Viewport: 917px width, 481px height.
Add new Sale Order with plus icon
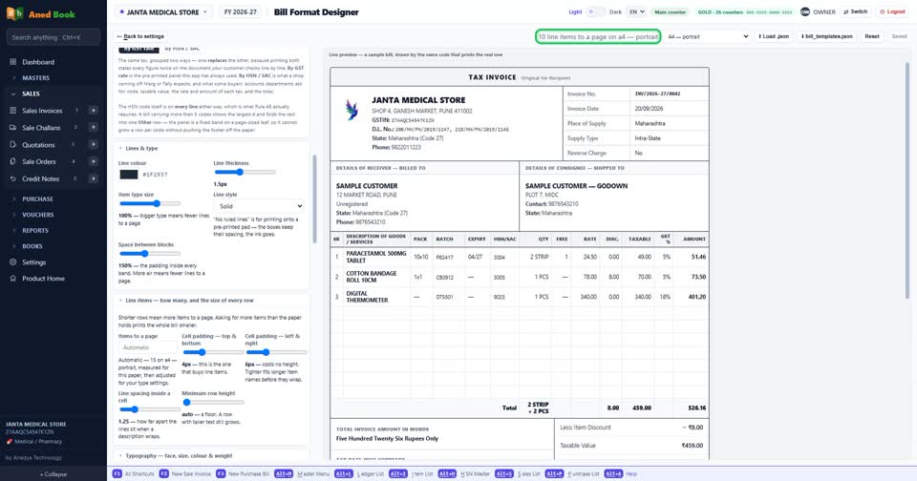click(93, 162)
